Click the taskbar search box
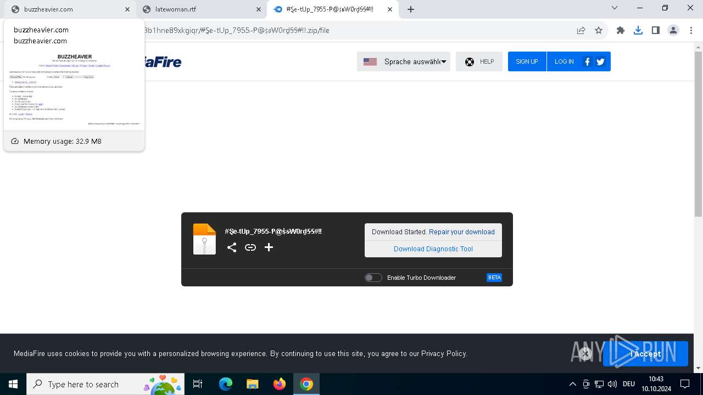 (x=106, y=384)
